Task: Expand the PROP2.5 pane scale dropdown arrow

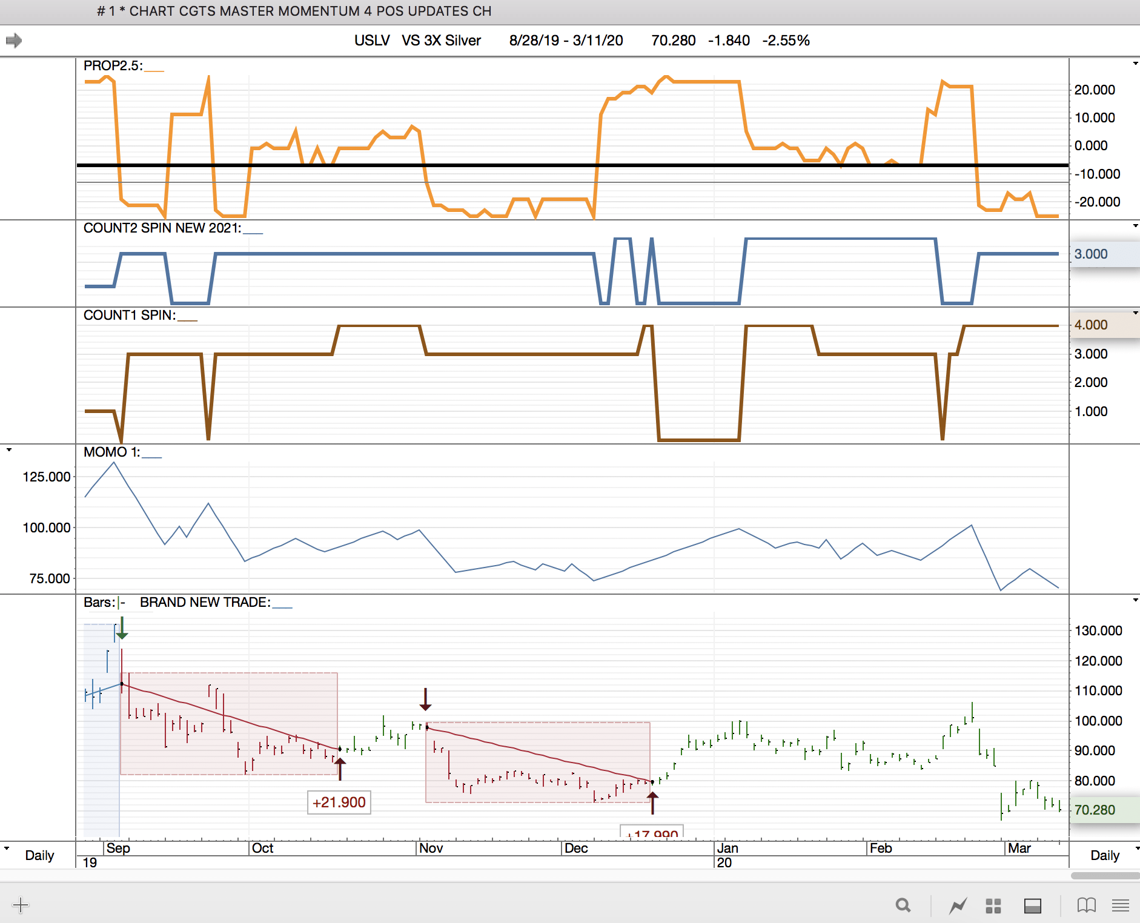Action: pyautogui.click(x=1135, y=64)
